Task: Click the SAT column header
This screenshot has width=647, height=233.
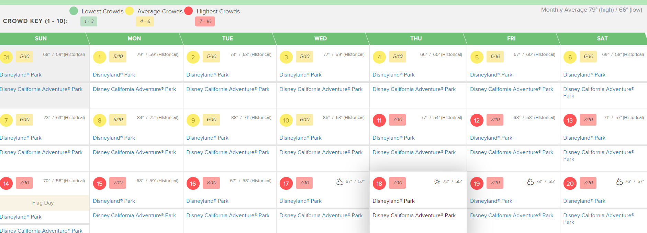Action: 602,39
